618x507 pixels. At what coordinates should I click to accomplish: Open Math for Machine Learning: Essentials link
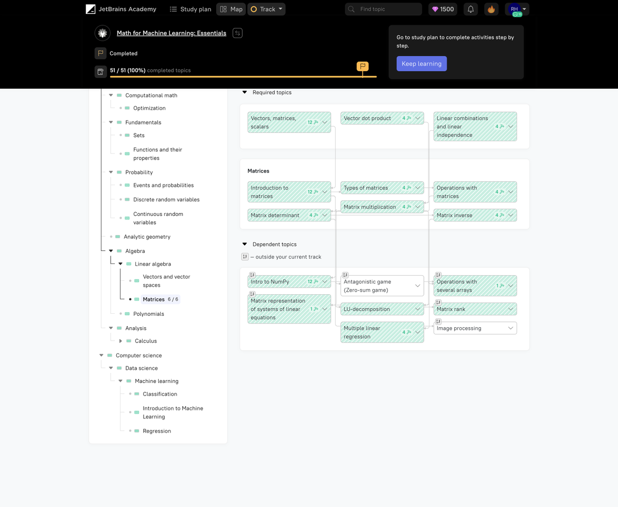coord(171,33)
